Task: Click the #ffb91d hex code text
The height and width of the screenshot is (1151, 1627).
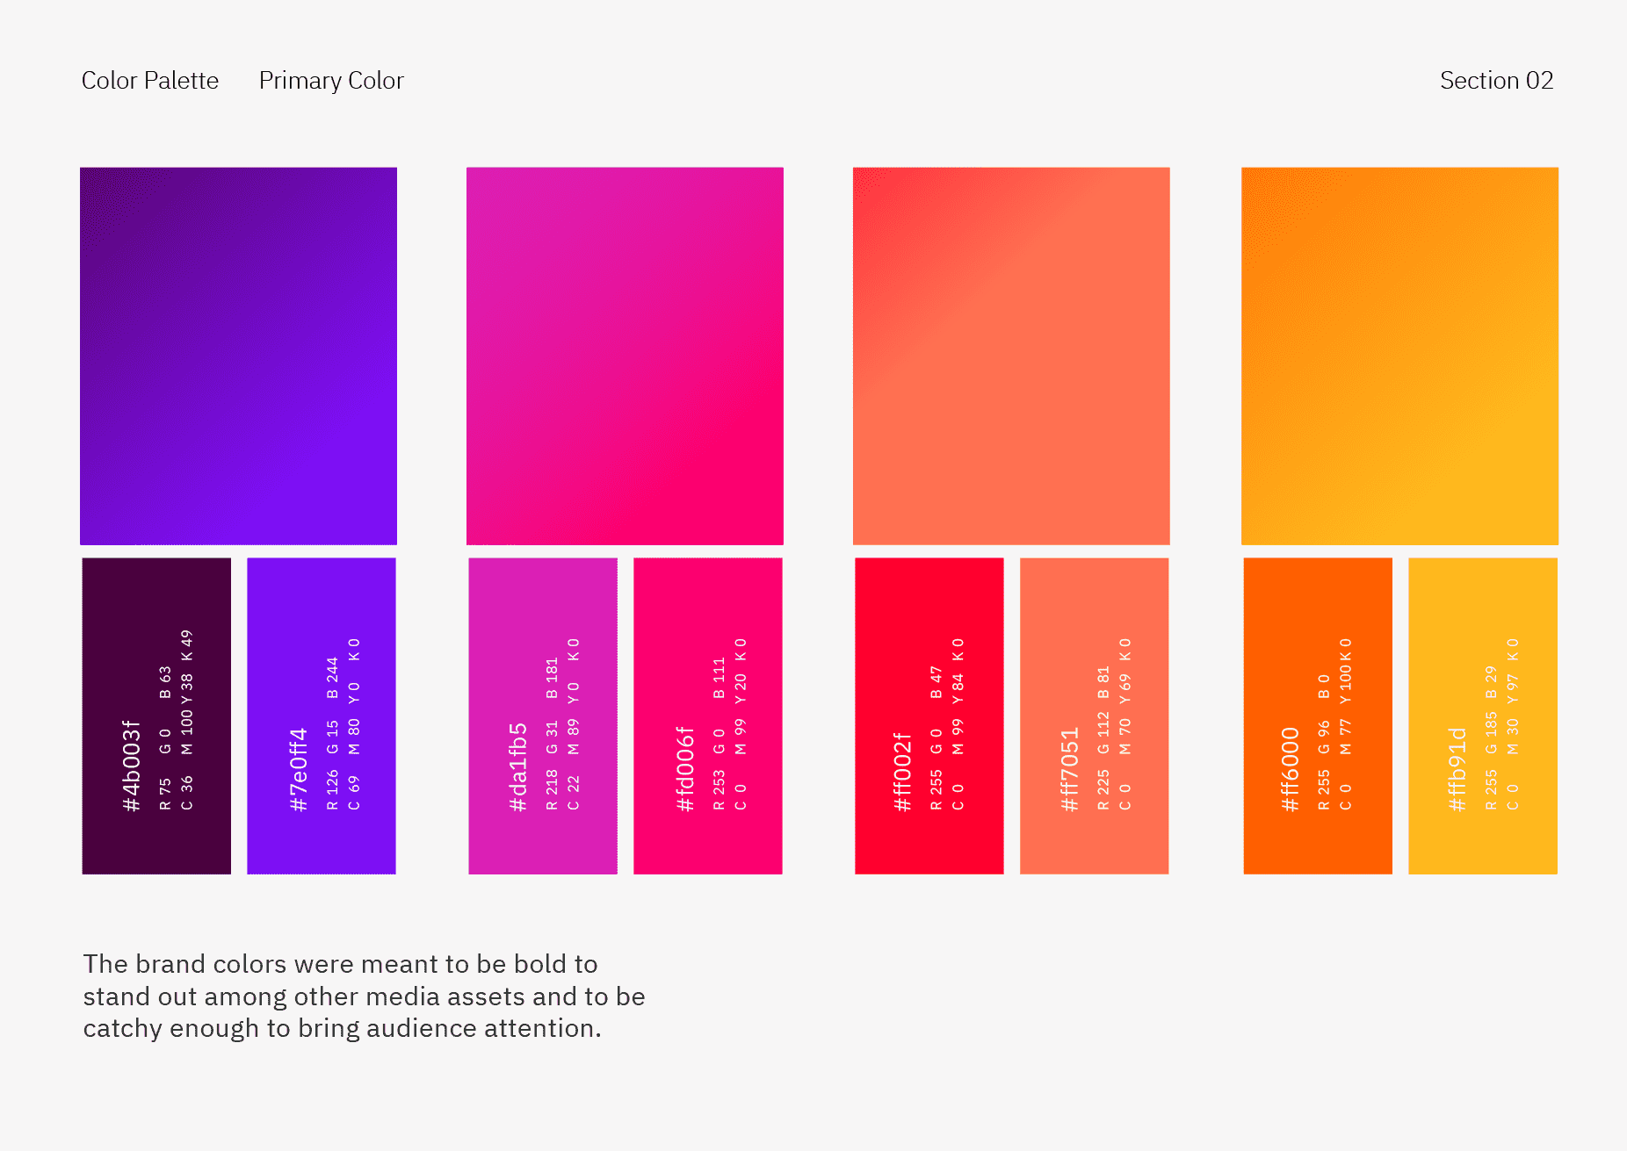Action: 1457,768
